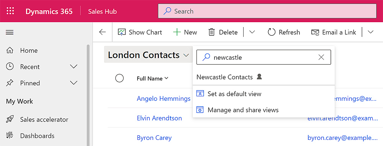Image resolution: width=383 pixels, height=146 pixels.
Task: Go back with the left arrow
Action: (x=102, y=32)
